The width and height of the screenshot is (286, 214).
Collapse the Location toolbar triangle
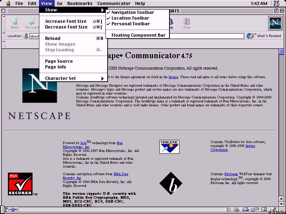4,33
